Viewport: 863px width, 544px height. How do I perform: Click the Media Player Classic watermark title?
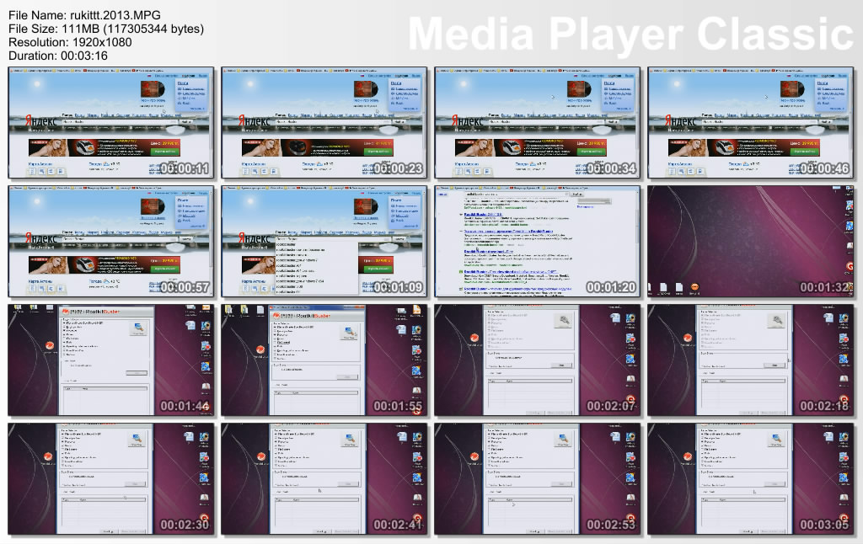tap(630, 34)
